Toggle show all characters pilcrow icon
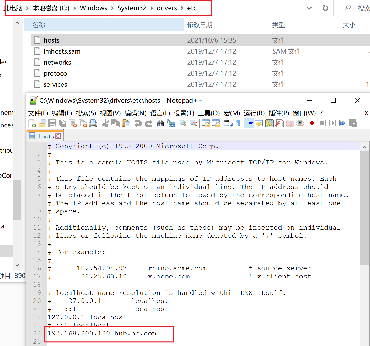The width and height of the screenshot is (370, 346). click(x=238, y=123)
